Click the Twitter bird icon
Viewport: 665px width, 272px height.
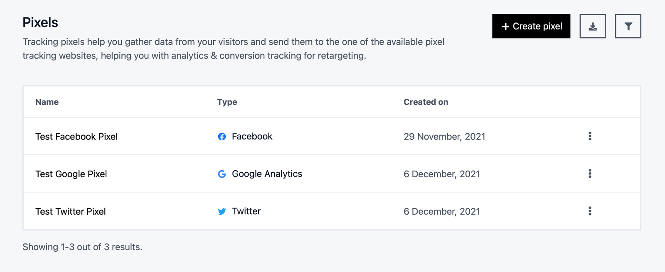[222, 211]
